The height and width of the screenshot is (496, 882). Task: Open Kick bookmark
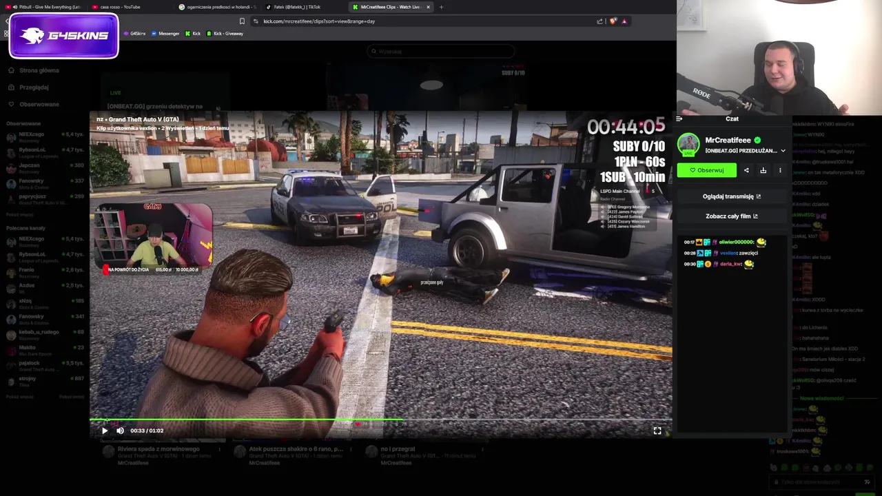pyautogui.click(x=193, y=34)
